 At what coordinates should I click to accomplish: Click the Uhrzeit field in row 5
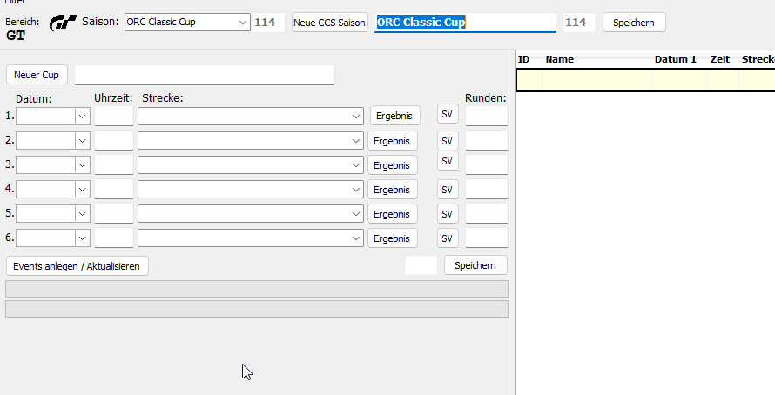tap(113, 214)
